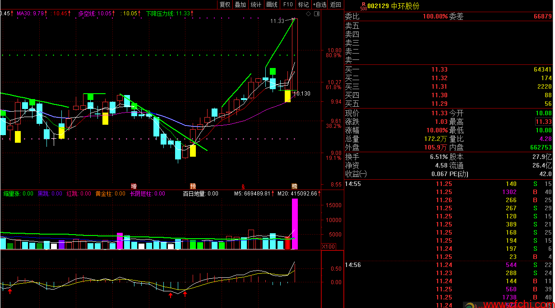
Task: Click the 委比 100.00% value
Action: click(x=435, y=16)
